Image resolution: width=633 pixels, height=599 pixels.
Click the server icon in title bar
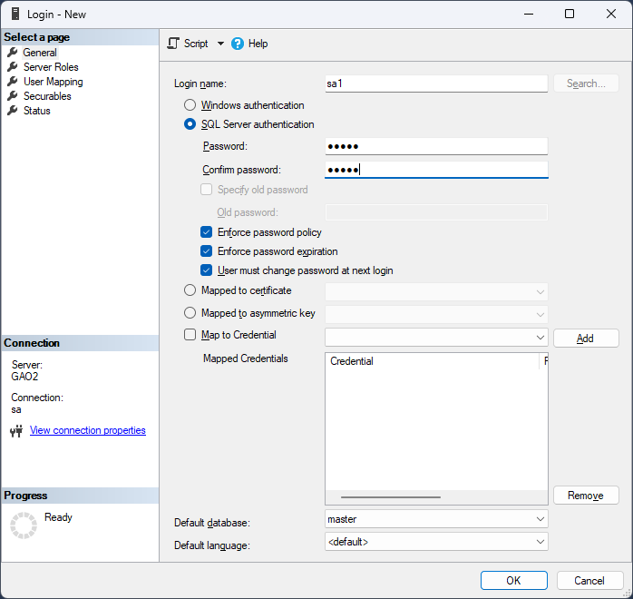(x=15, y=14)
